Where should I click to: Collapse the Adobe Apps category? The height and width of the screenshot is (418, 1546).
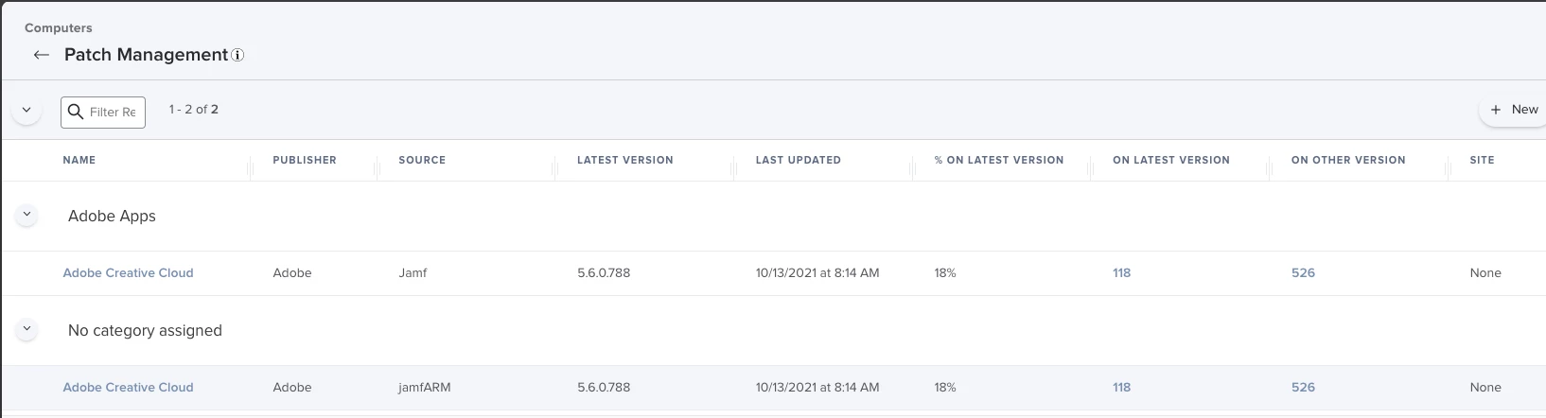pos(26,215)
